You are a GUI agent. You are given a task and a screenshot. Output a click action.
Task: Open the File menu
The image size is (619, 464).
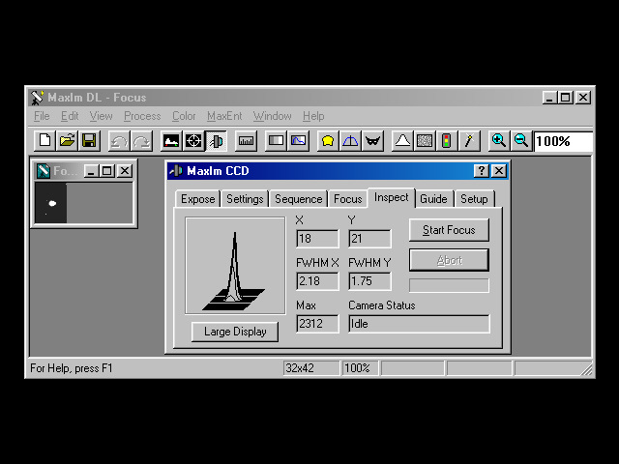point(42,116)
